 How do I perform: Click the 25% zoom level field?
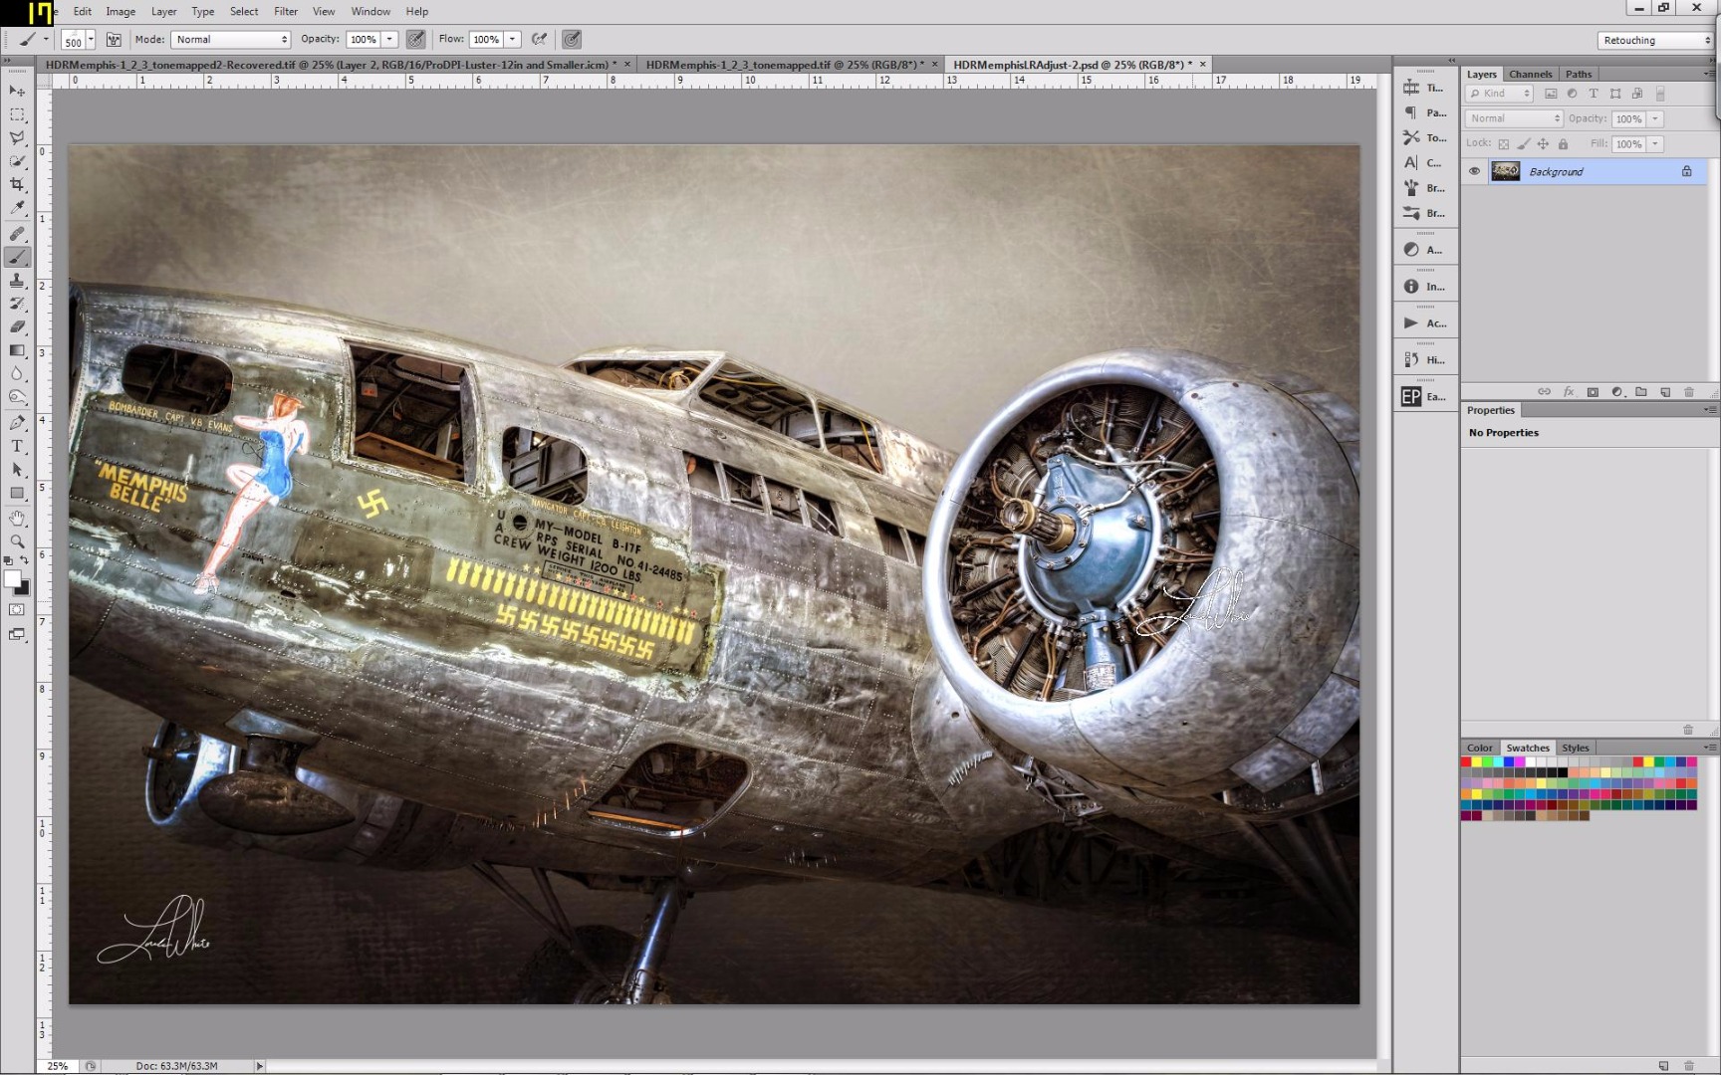[x=58, y=1066]
